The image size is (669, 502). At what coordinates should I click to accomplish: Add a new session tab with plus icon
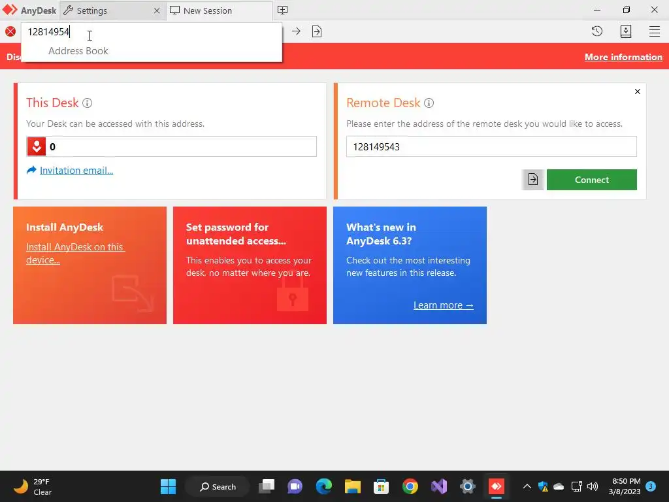point(282,10)
